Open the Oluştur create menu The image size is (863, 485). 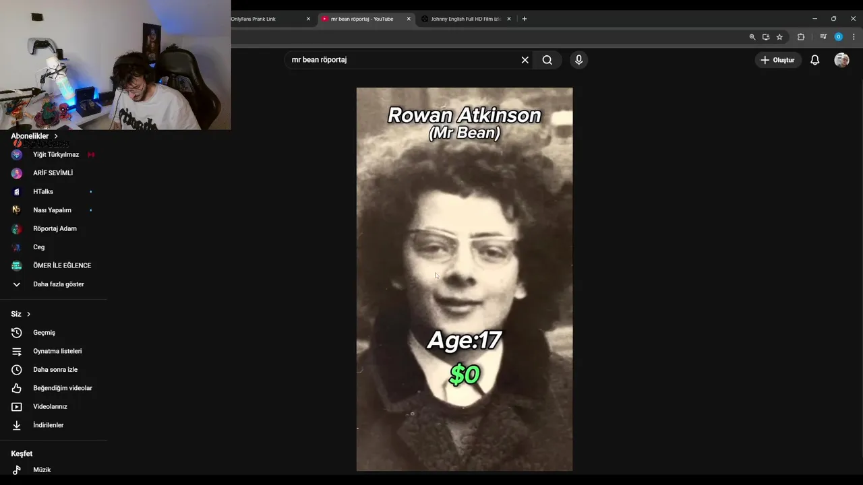tap(777, 60)
